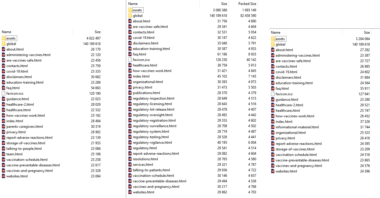Click the services.html file icon
This screenshot has height=198, width=380.
[x=130, y=165]
